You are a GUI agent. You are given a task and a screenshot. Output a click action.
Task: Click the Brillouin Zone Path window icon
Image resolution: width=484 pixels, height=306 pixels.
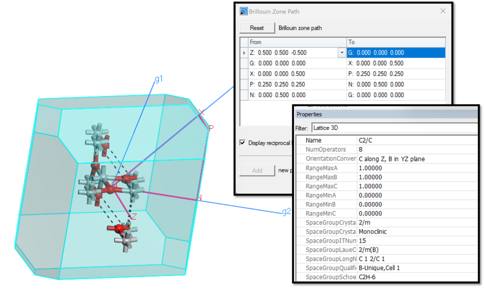point(243,11)
